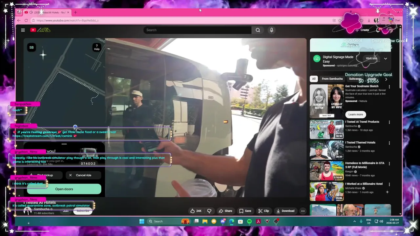Image resolution: width=420 pixels, height=236 pixels.
Task: Expand the Digital Signage ad chevron
Action: click(x=386, y=59)
